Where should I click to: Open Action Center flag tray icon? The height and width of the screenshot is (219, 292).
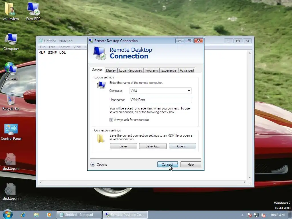(x=249, y=215)
